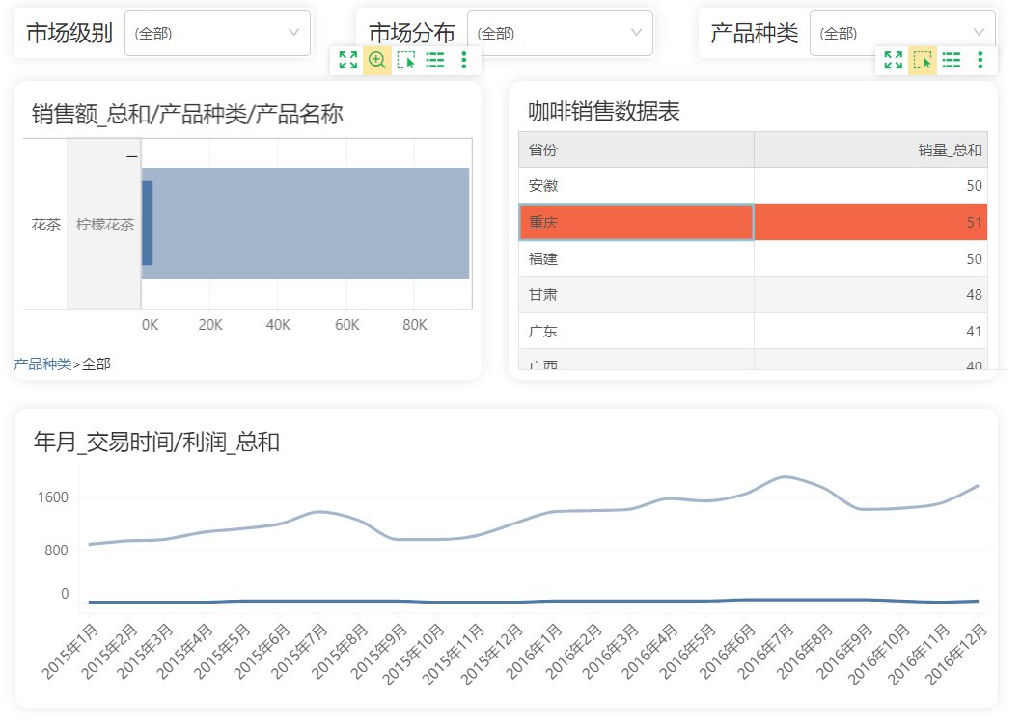The image size is (1021, 725).
Task: Expand the 市场分布 filter dropdown
Action: pos(560,33)
